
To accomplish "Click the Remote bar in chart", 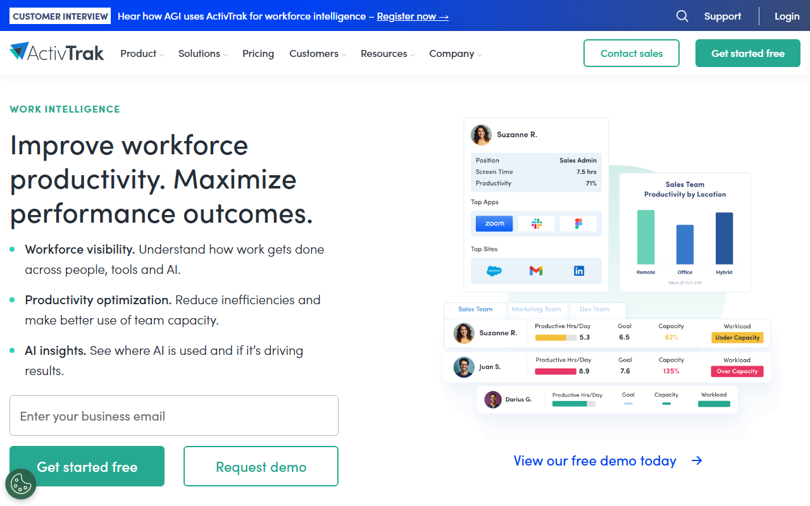I will 645,237.
